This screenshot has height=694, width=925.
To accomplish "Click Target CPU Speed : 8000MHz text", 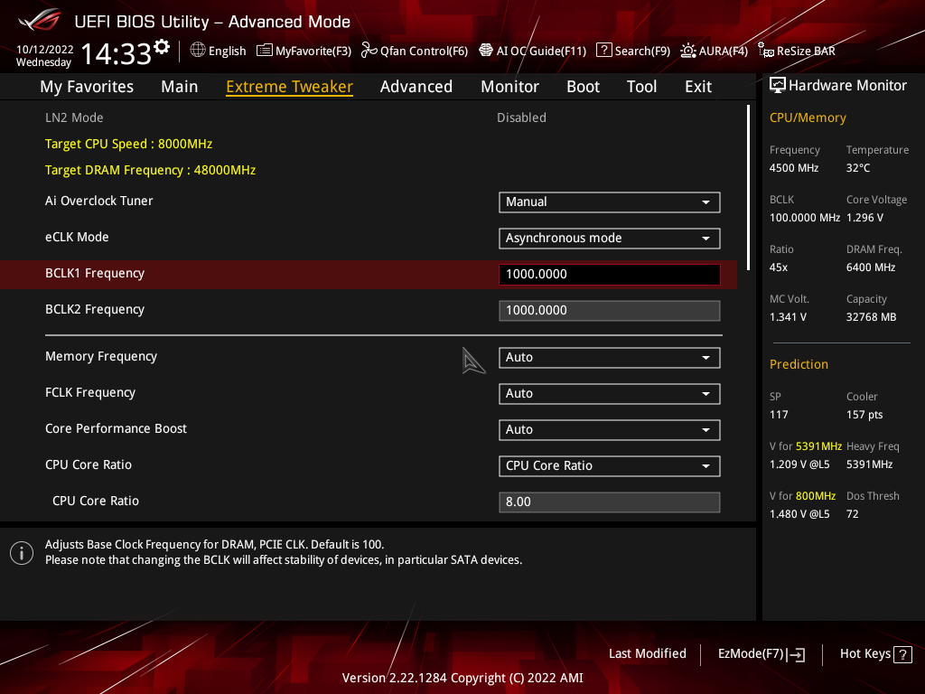I will [128, 144].
